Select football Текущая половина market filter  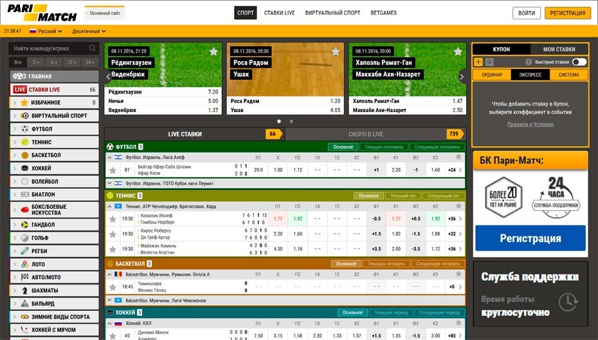(384, 147)
